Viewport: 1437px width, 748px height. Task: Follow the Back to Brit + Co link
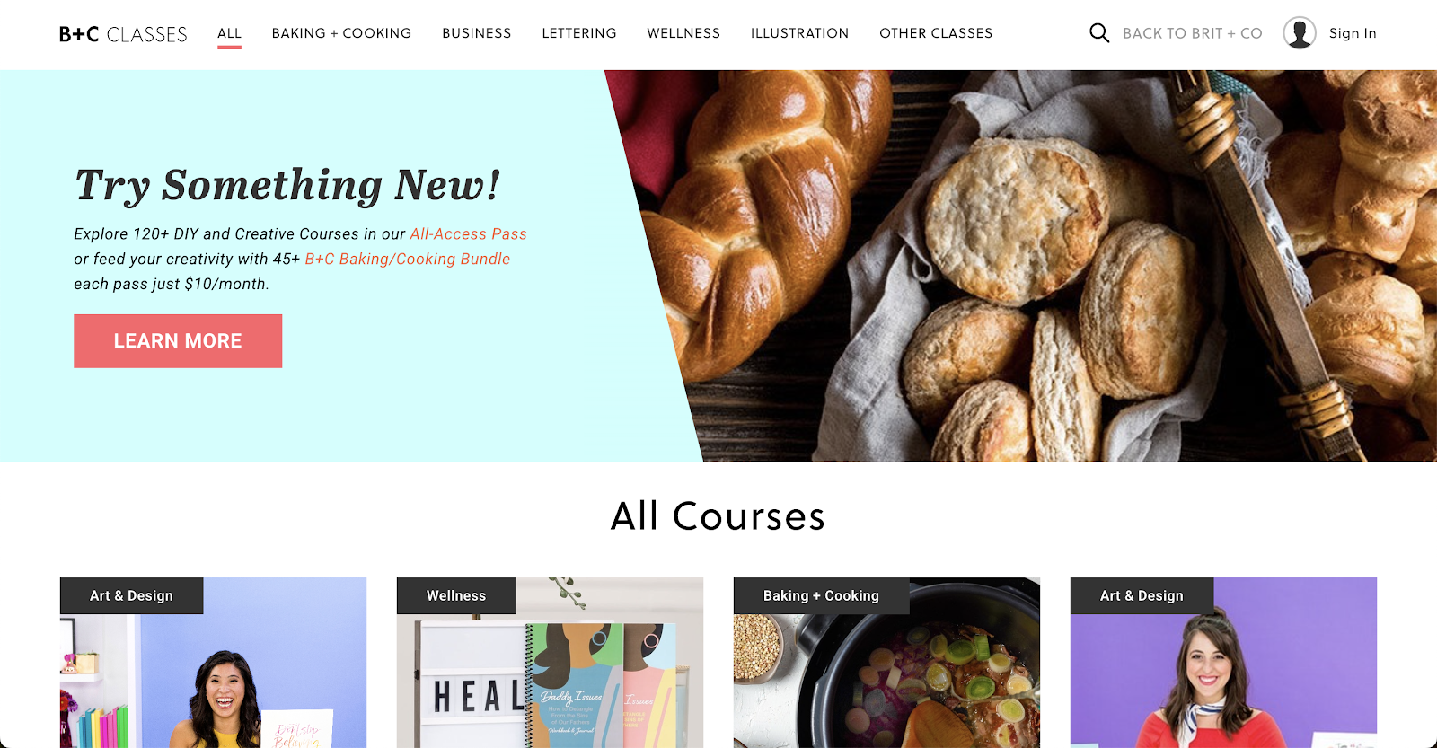point(1193,33)
